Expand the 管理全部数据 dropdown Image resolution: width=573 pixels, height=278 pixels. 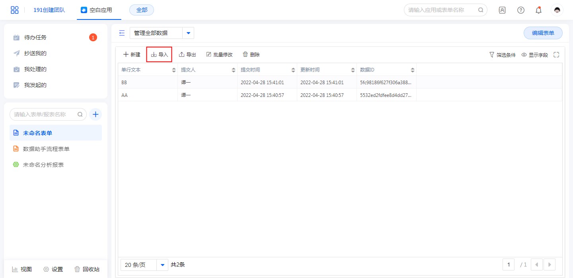(188, 33)
